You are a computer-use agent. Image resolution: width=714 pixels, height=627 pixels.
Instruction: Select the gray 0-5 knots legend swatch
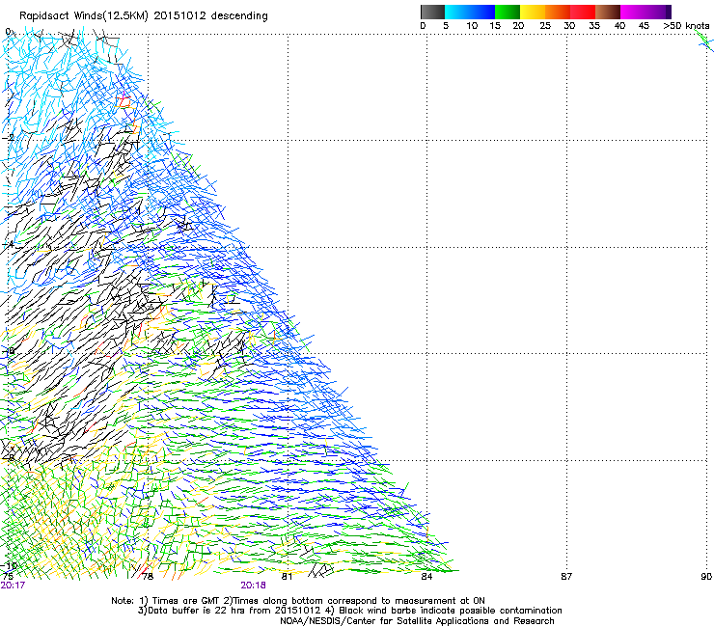pyautogui.click(x=432, y=12)
